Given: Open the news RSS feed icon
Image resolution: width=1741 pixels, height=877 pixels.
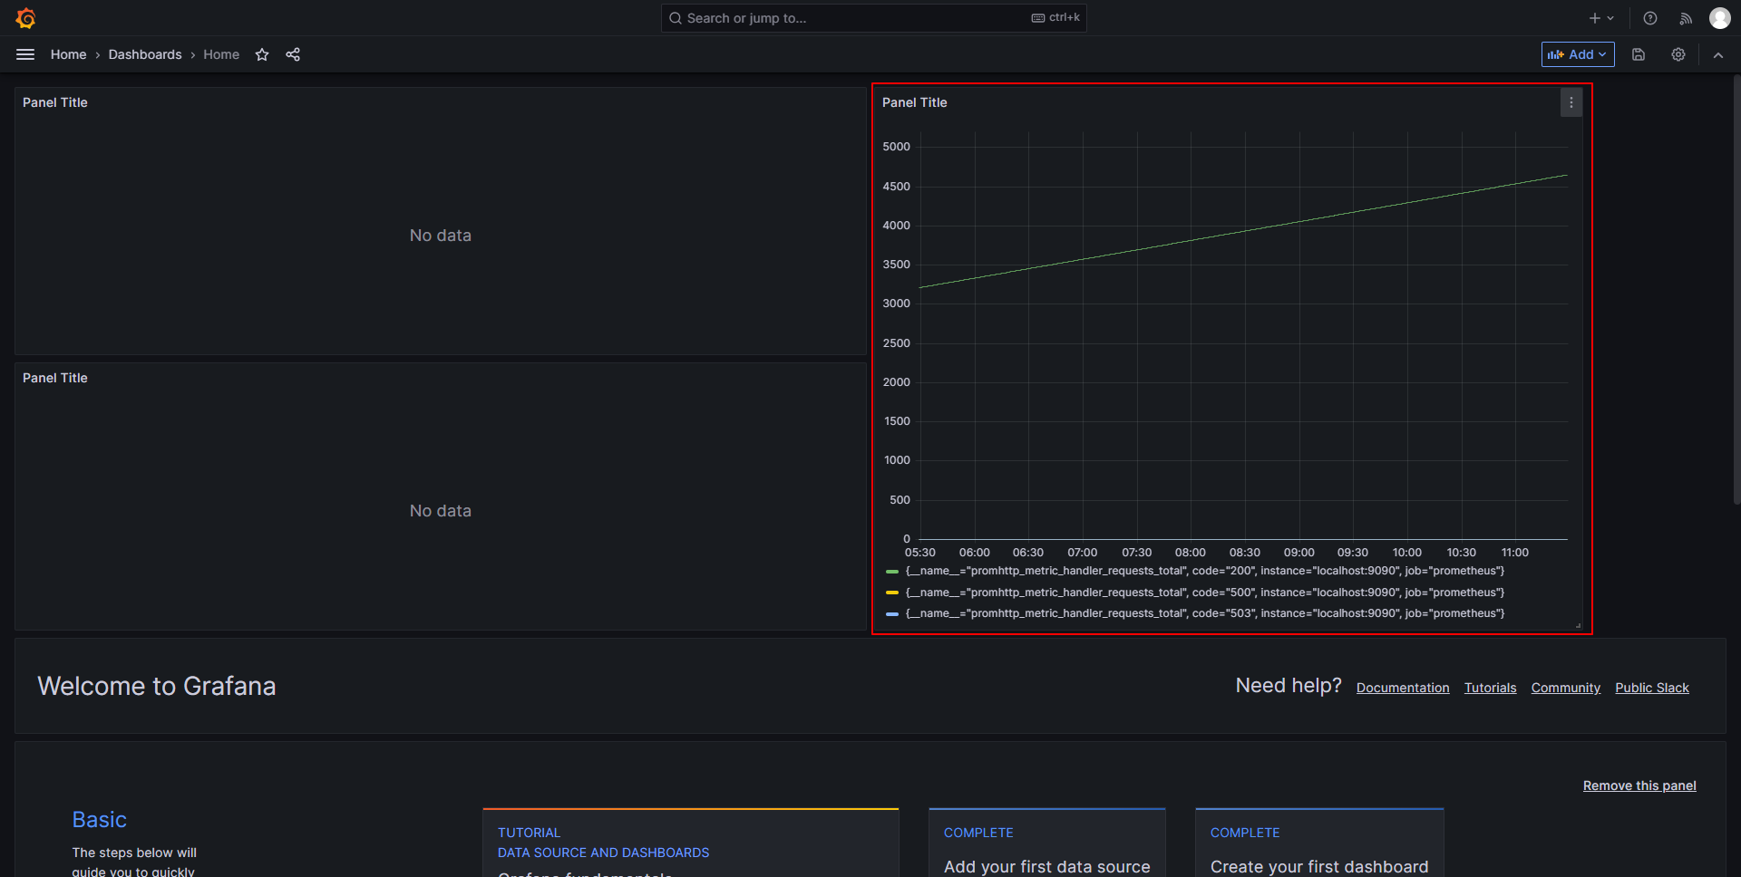Looking at the screenshot, I should point(1686,18).
